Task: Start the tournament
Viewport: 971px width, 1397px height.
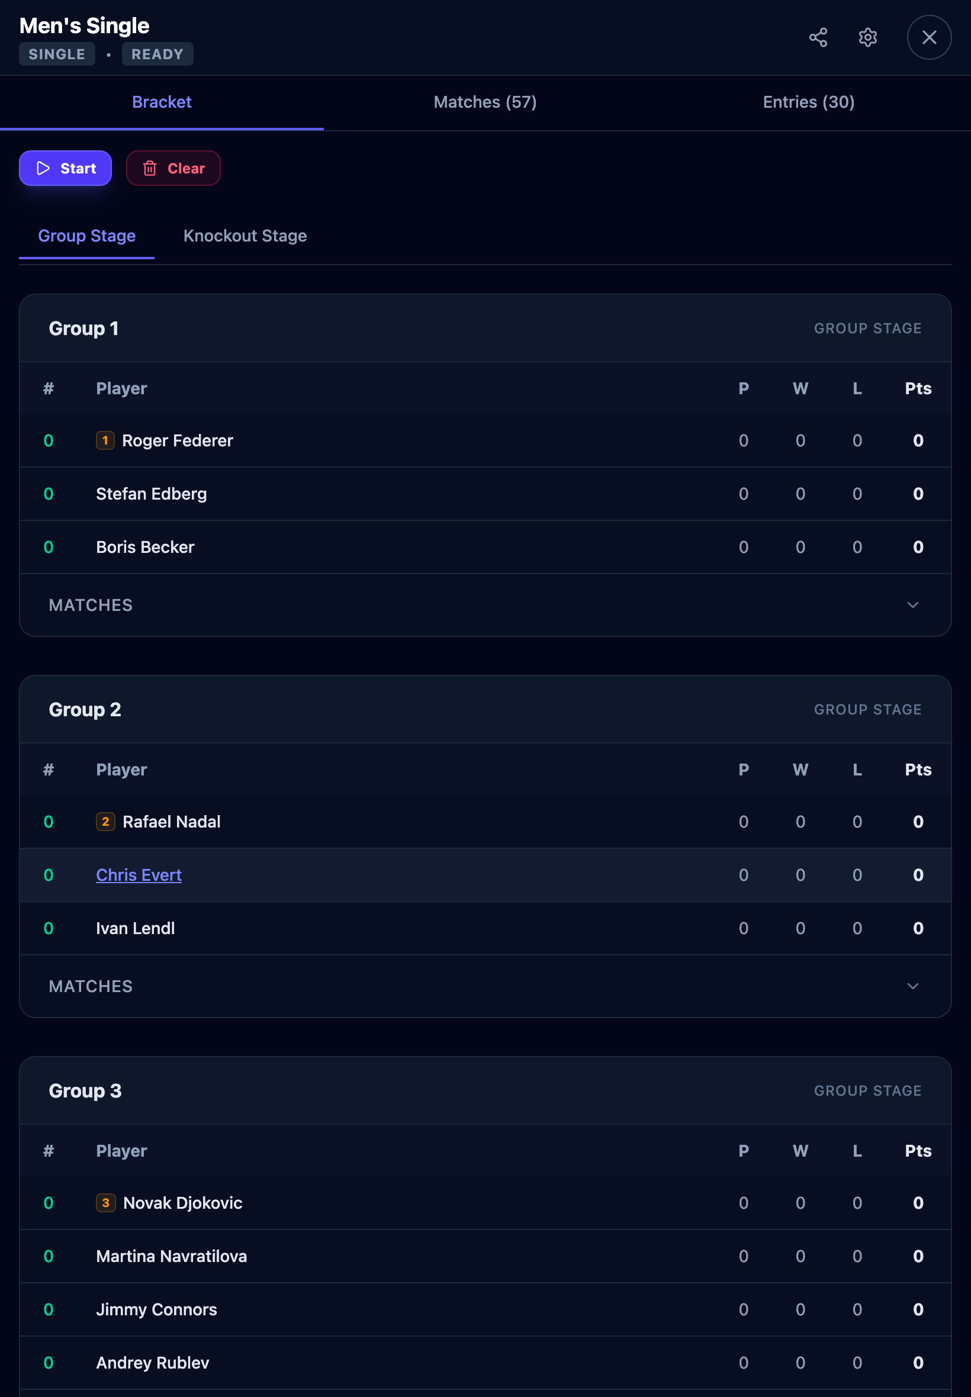Action: (x=65, y=168)
